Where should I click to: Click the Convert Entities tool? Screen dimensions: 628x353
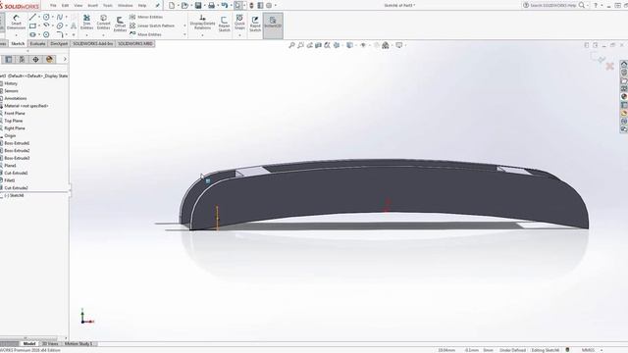103,23
